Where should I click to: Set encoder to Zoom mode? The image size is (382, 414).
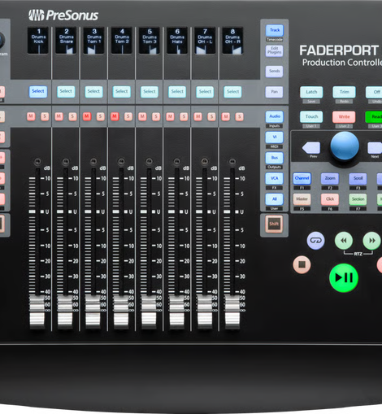coord(330,178)
